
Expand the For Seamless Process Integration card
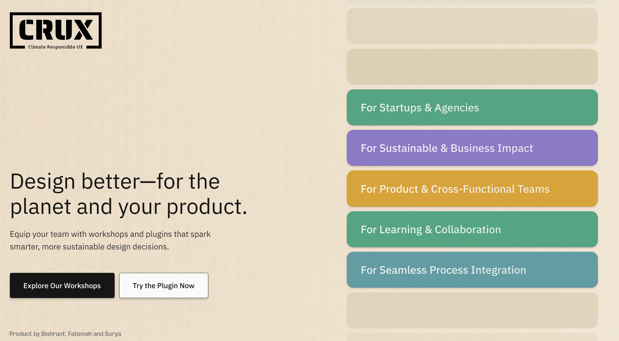tap(472, 270)
